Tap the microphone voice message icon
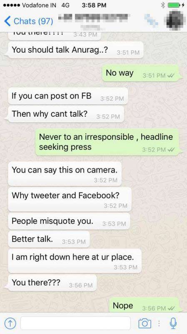187x334 pixels. [173, 323]
